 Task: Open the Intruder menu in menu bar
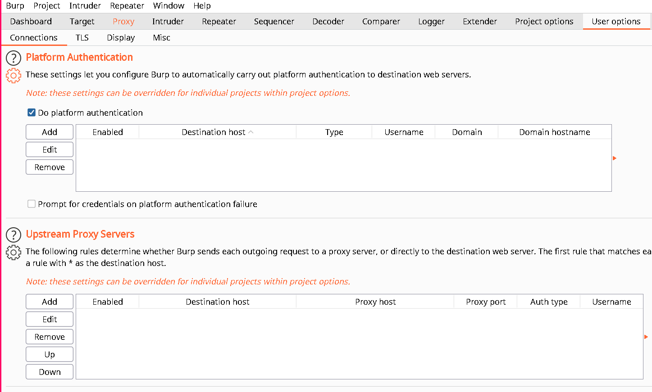(85, 6)
